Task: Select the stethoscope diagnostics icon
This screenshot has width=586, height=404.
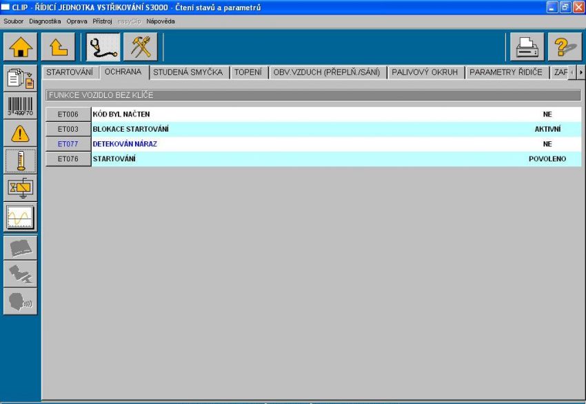Action: pos(103,47)
